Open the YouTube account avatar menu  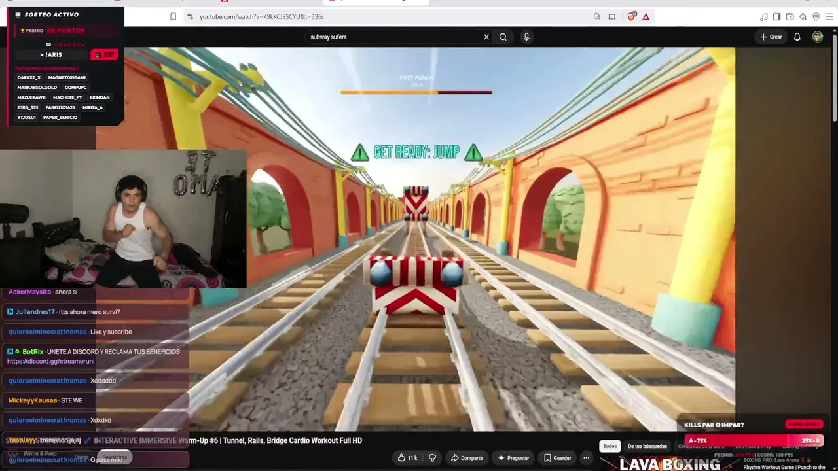click(x=817, y=37)
